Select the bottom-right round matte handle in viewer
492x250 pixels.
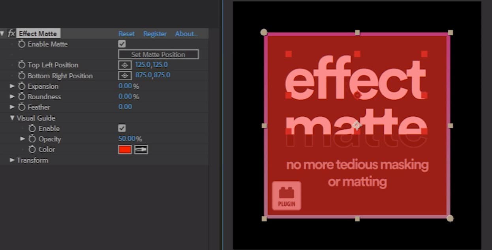(x=450, y=218)
